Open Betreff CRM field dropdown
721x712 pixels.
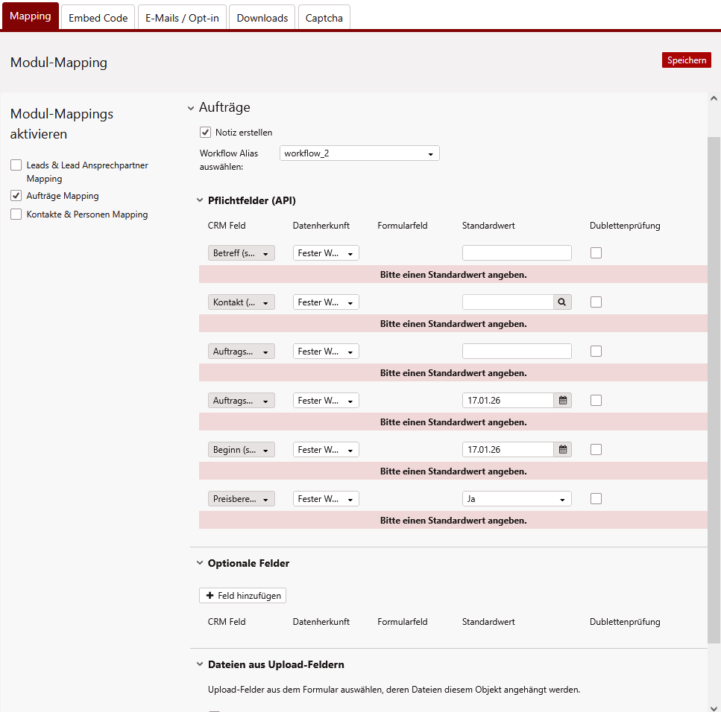(241, 253)
